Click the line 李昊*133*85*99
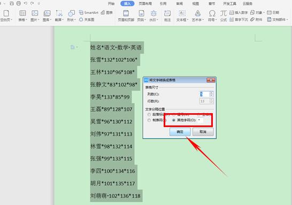The height and width of the screenshot is (205, 292). 110,97
